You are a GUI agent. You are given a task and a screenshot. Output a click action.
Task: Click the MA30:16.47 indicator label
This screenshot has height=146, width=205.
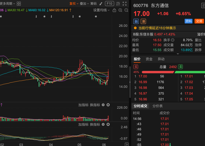[x=16, y=10]
